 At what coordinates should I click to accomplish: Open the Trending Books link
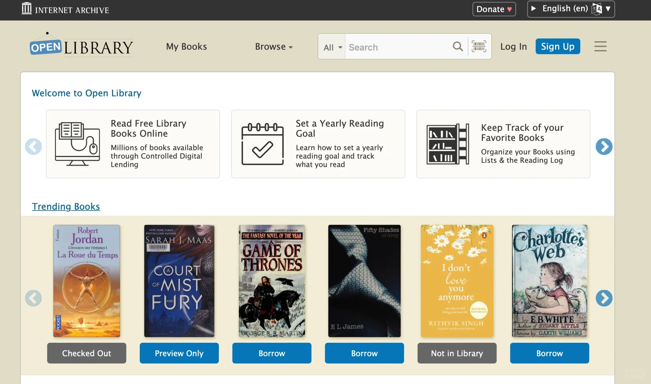(x=66, y=207)
